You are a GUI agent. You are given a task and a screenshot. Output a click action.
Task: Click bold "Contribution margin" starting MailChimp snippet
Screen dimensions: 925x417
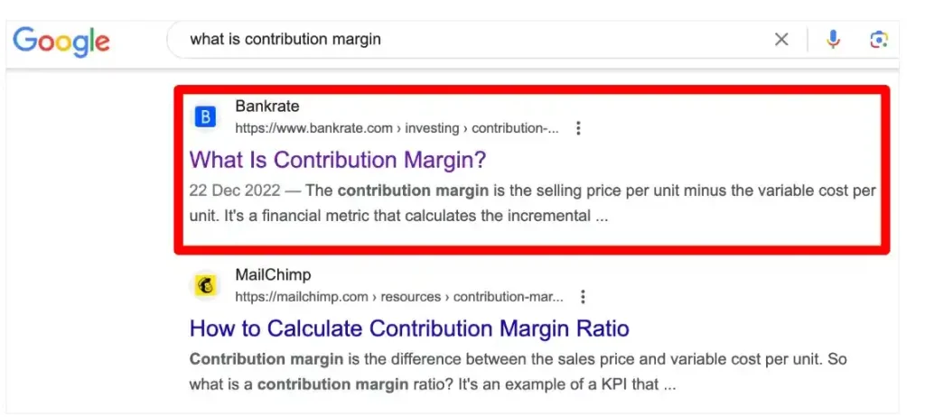coord(266,359)
